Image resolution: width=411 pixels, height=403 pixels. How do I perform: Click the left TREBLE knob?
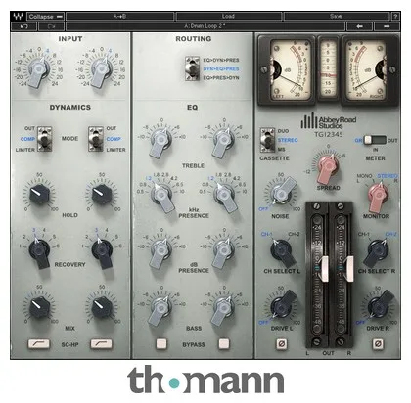click(x=160, y=142)
